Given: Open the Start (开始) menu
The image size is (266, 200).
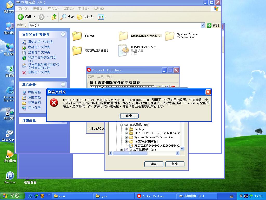Looking at the screenshot, I should tap(12, 196).
